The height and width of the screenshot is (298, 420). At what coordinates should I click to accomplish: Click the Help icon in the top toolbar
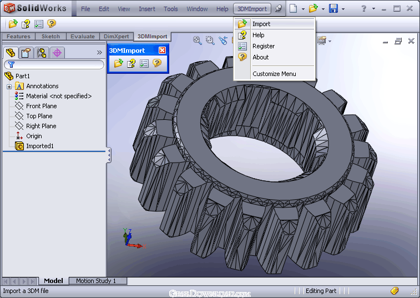pyautogui.click(x=26, y=24)
